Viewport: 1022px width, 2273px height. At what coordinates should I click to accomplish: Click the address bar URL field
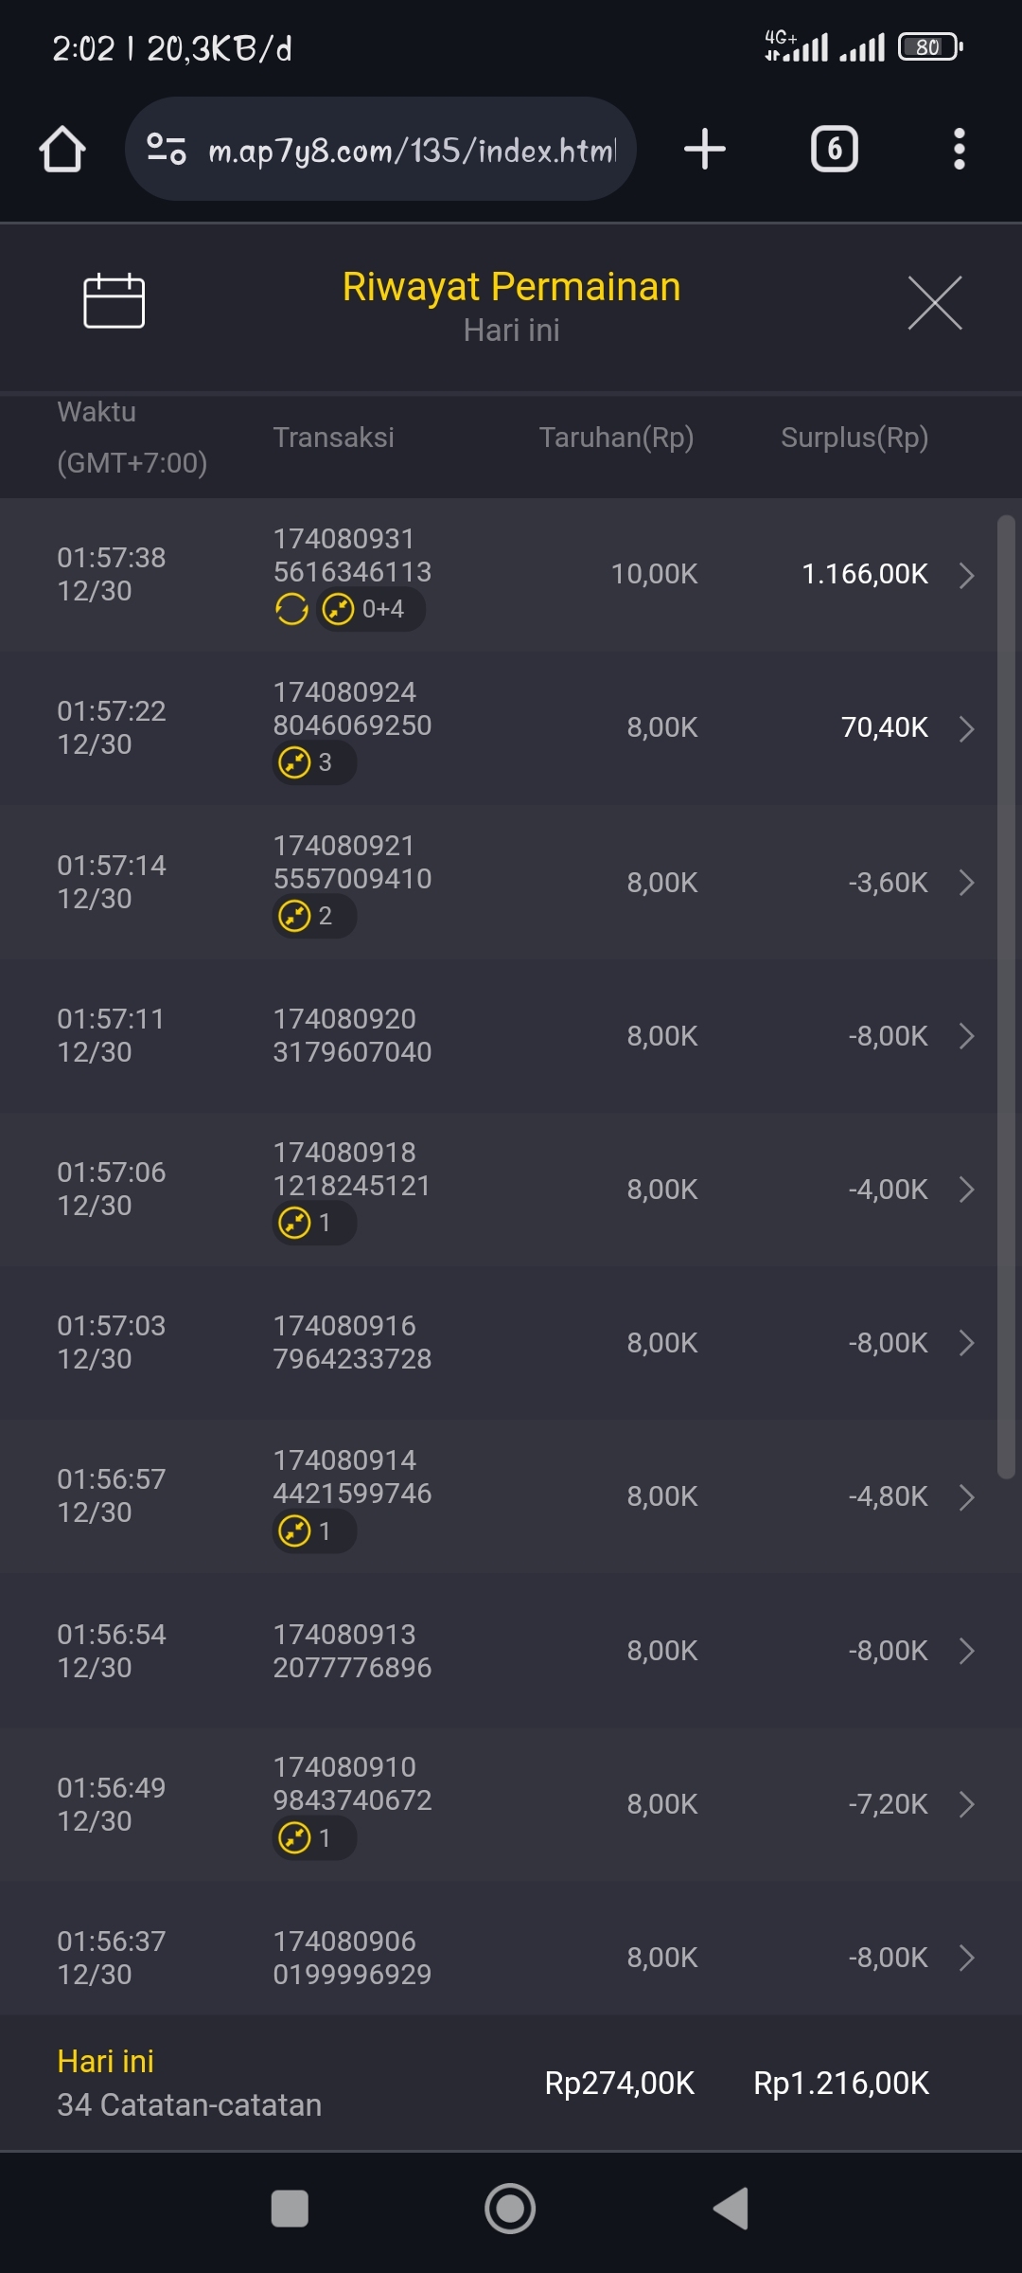(x=411, y=150)
